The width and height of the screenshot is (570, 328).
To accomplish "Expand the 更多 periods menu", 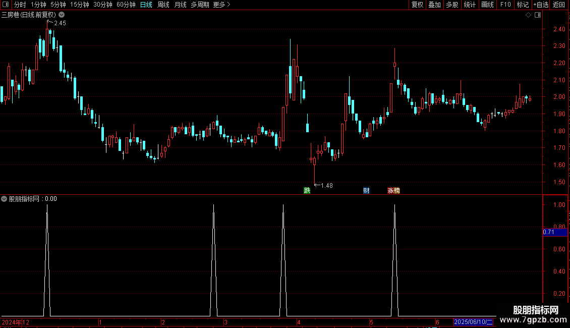I will [222, 5].
